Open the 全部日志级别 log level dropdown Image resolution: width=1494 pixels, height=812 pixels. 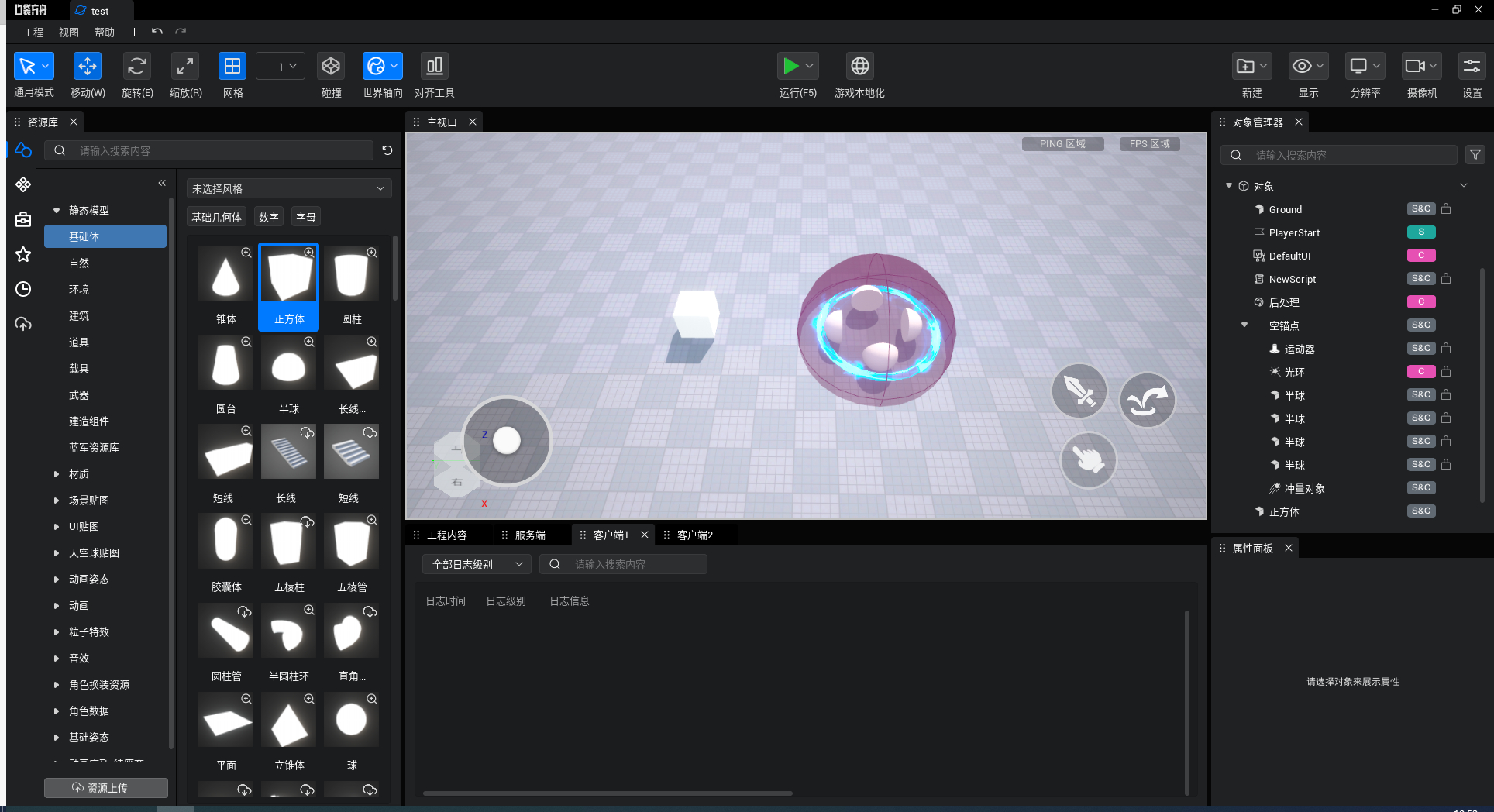point(477,564)
